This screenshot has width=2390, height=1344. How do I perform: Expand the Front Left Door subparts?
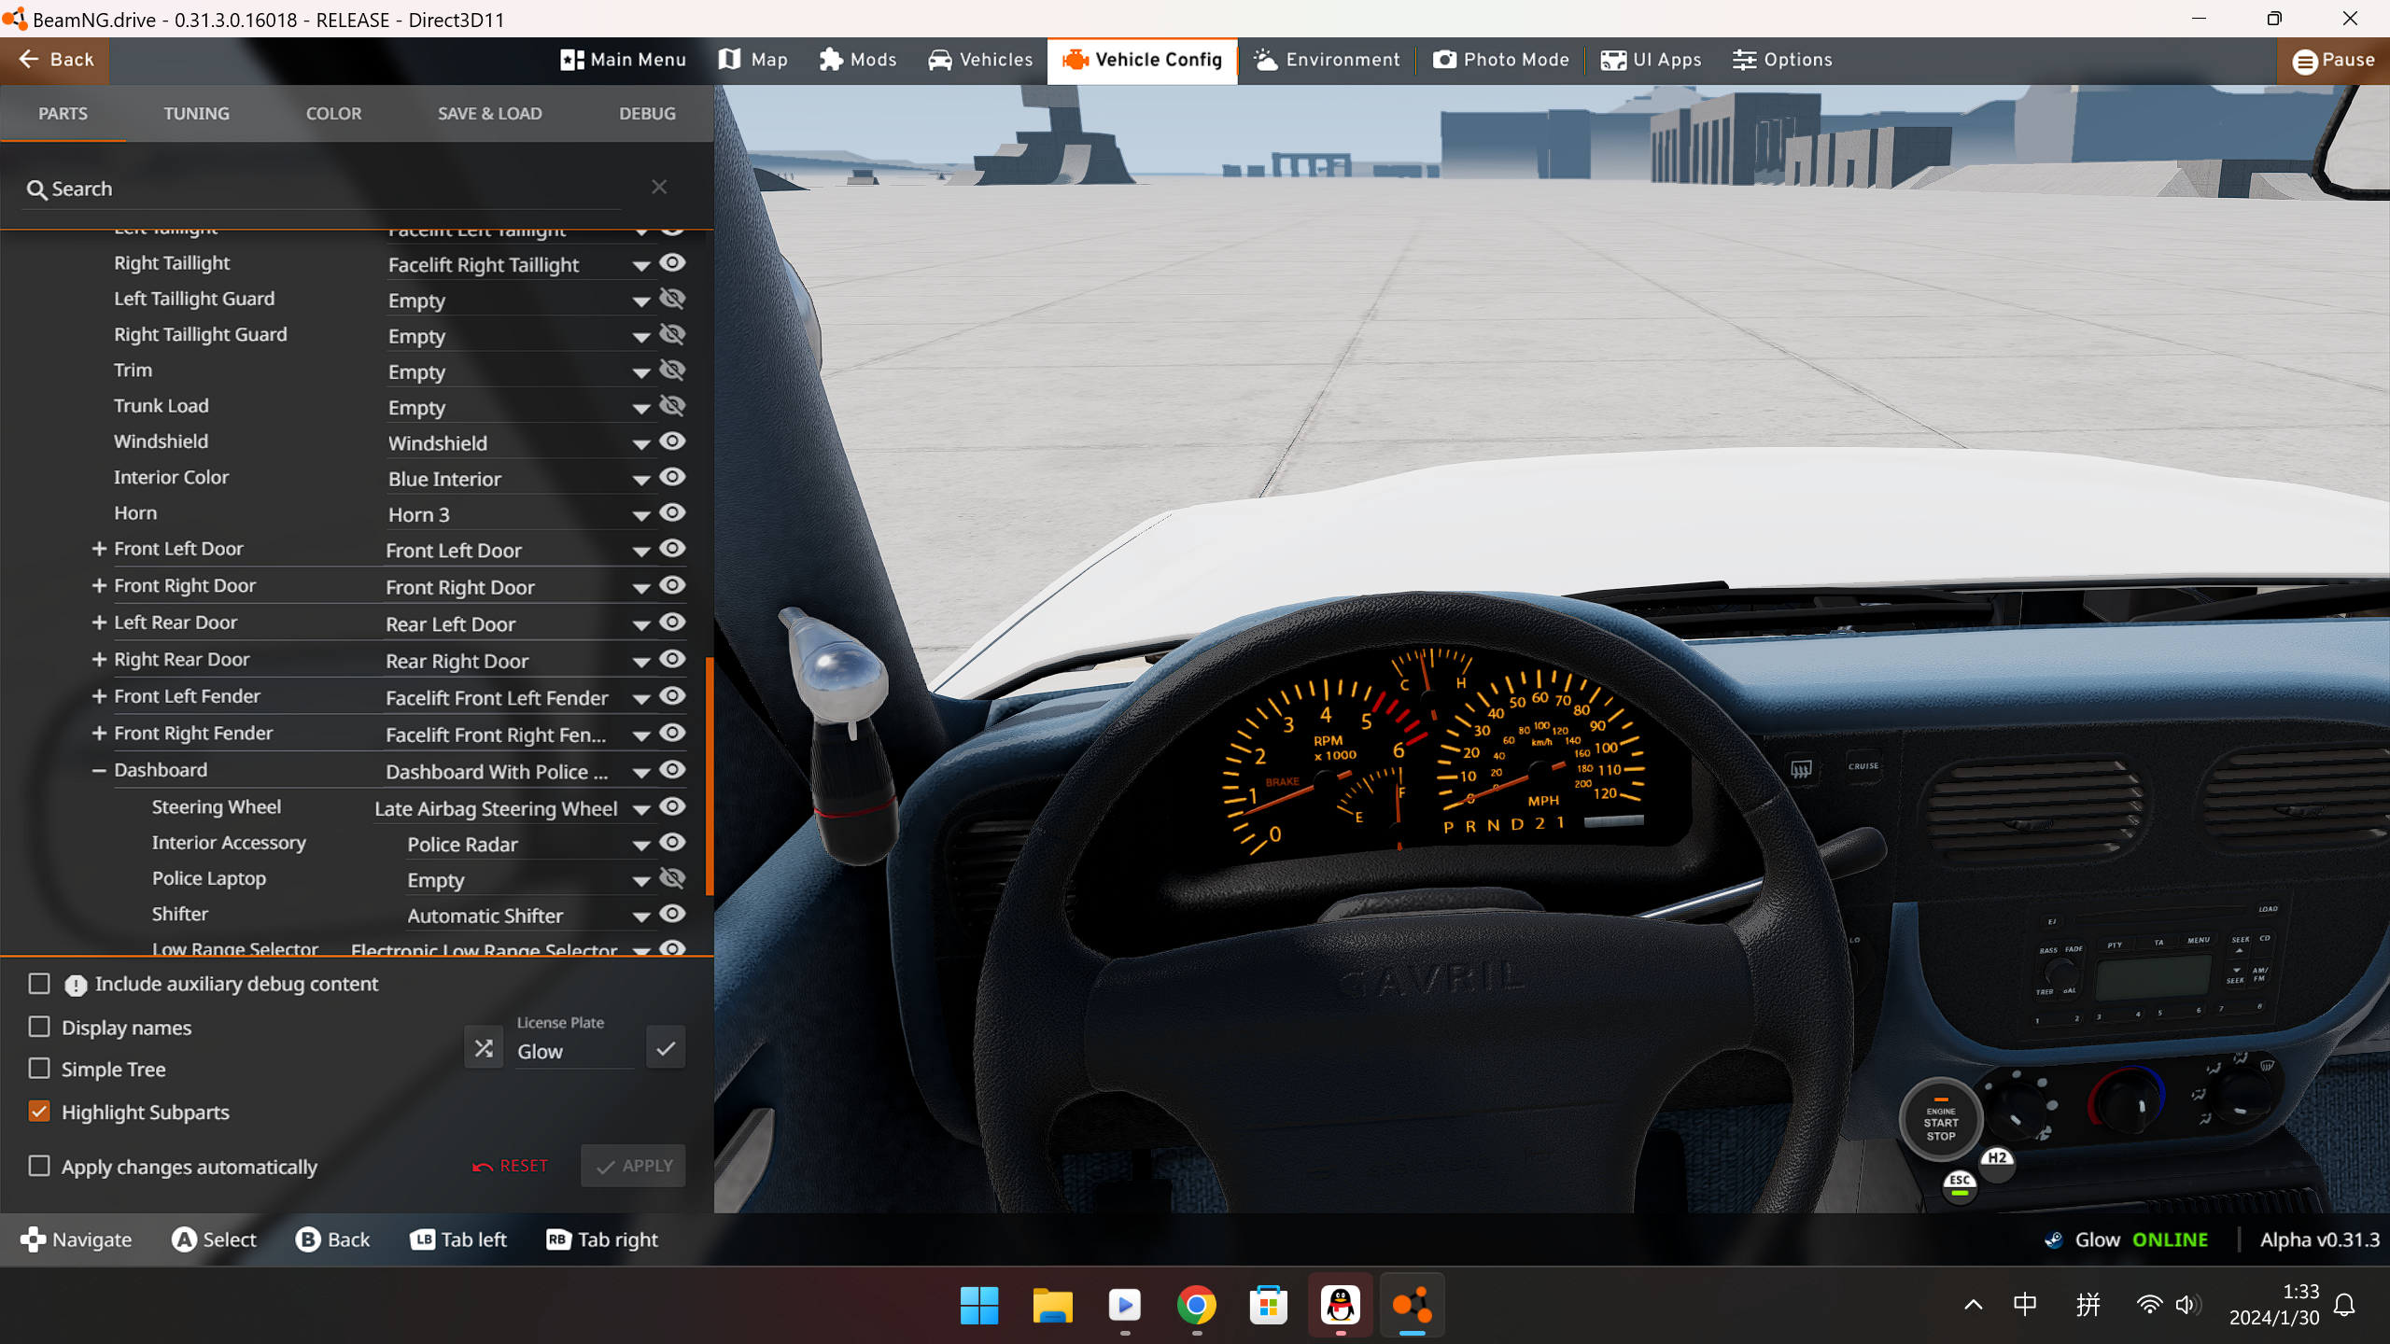(x=99, y=549)
